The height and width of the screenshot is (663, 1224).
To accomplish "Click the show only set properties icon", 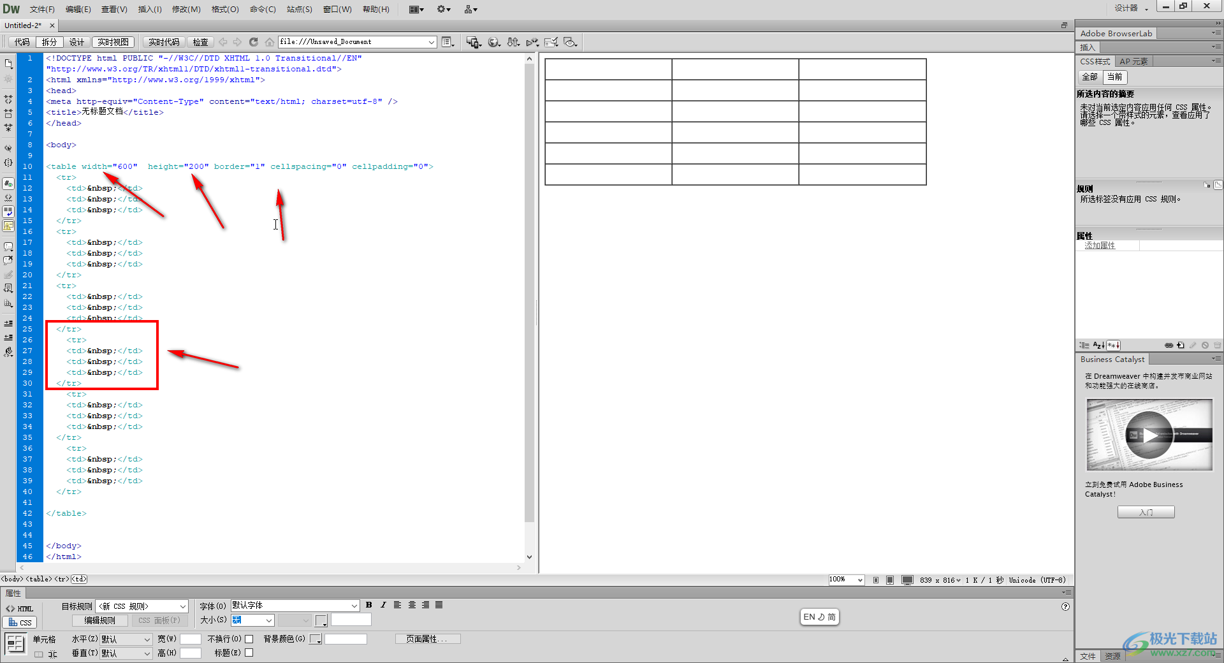I will pos(1113,345).
